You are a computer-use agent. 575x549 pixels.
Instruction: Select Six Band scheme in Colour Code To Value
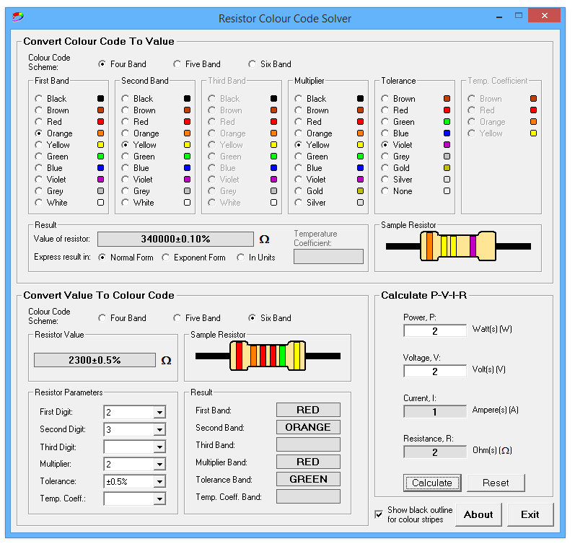click(x=270, y=64)
